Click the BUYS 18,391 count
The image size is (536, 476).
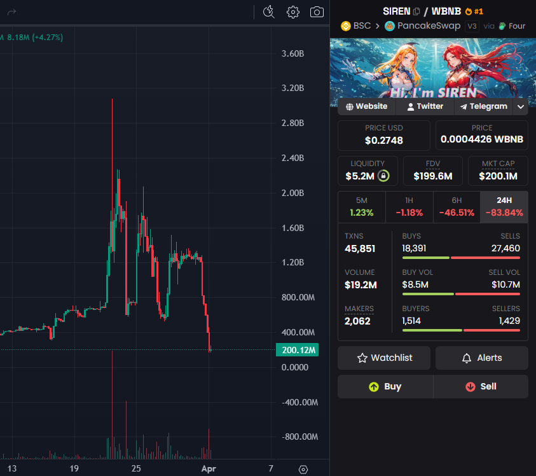pyautogui.click(x=414, y=248)
